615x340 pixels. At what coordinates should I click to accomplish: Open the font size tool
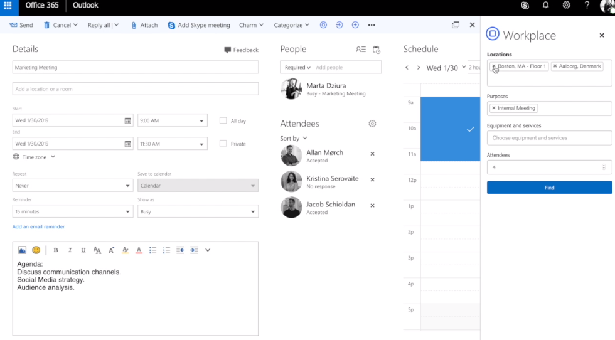[97, 250]
